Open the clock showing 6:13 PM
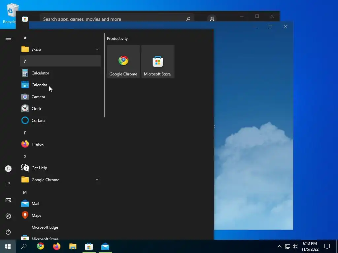338x253 pixels. 310,246
